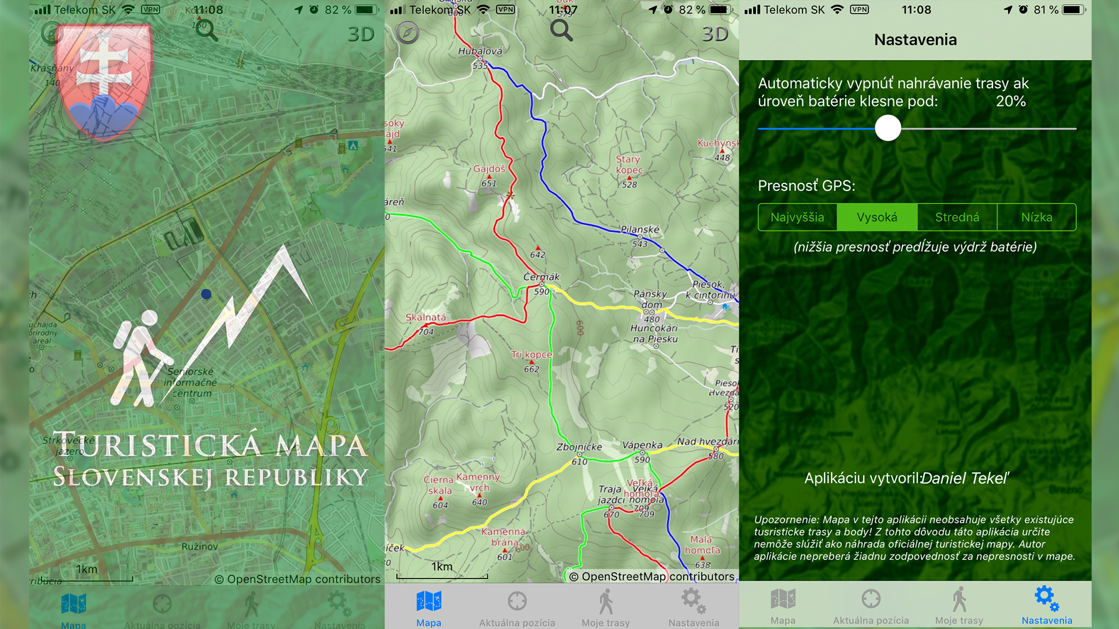This screenshot has width=1119, height=629.
Task: Tap Ružinov label on left map
Action: pos(199,546)
